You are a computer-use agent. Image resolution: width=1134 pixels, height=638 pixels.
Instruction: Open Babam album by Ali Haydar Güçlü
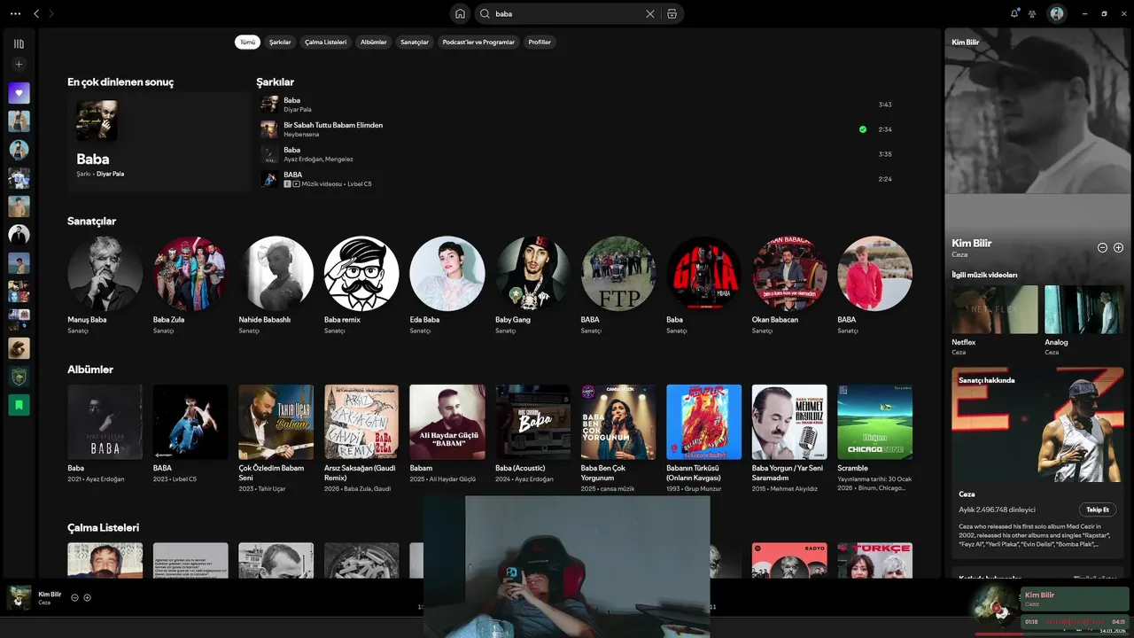tap(447, 422)
